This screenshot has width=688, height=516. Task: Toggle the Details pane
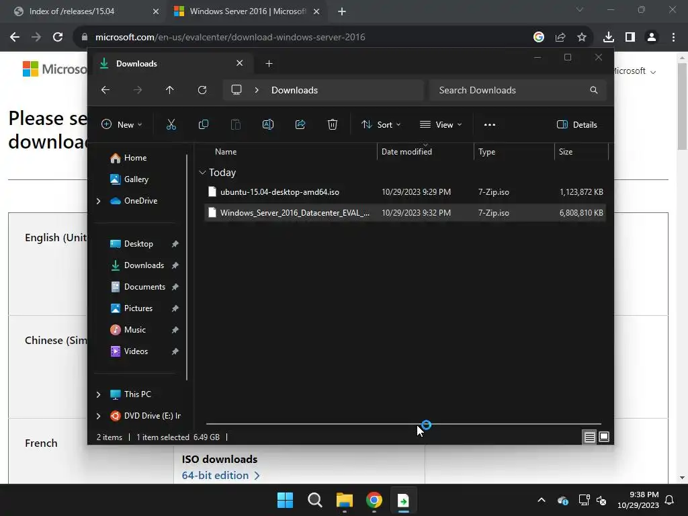[576, 124]
